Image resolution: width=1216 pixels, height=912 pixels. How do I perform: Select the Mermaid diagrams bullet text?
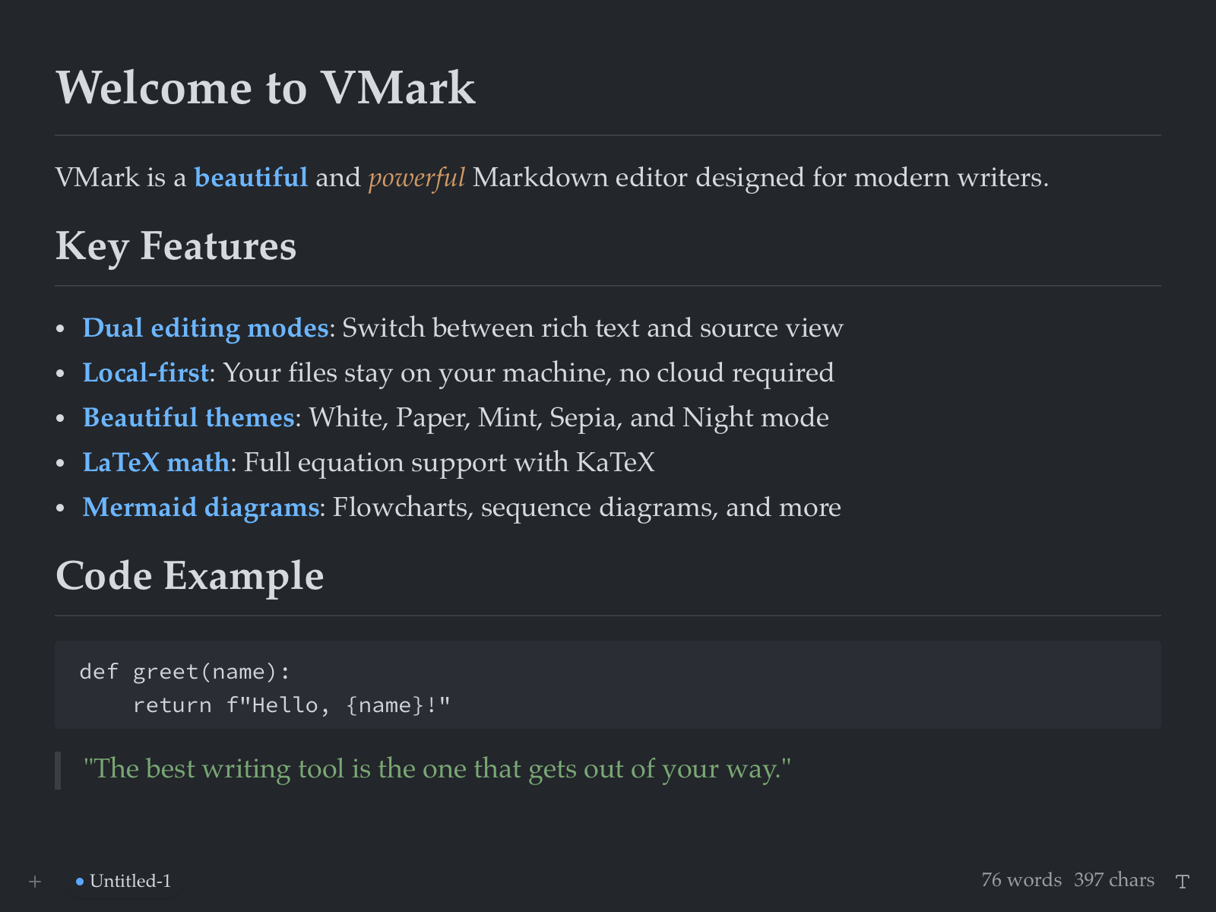click(201, 507)
